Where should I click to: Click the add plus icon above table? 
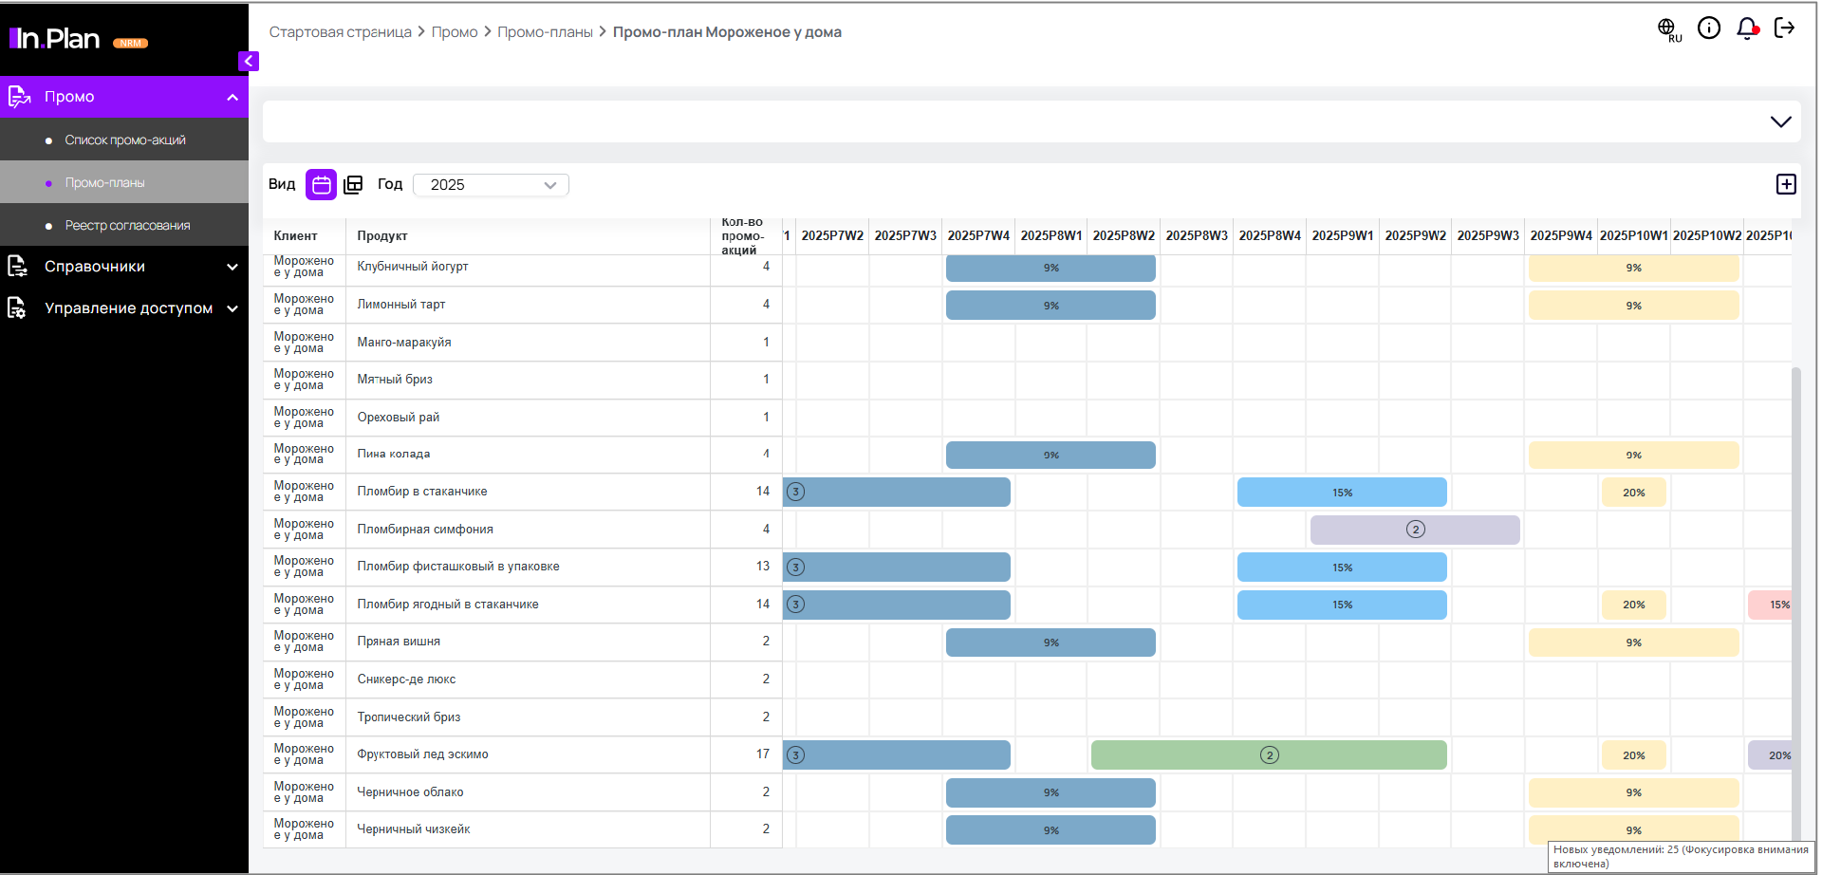click(1786, 184)
